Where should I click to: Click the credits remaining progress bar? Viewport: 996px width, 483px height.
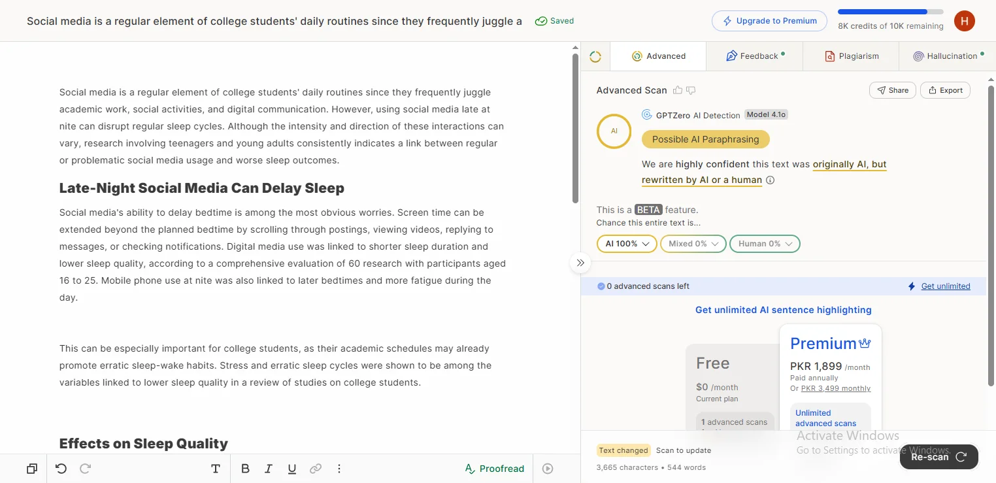click(891, 12)
